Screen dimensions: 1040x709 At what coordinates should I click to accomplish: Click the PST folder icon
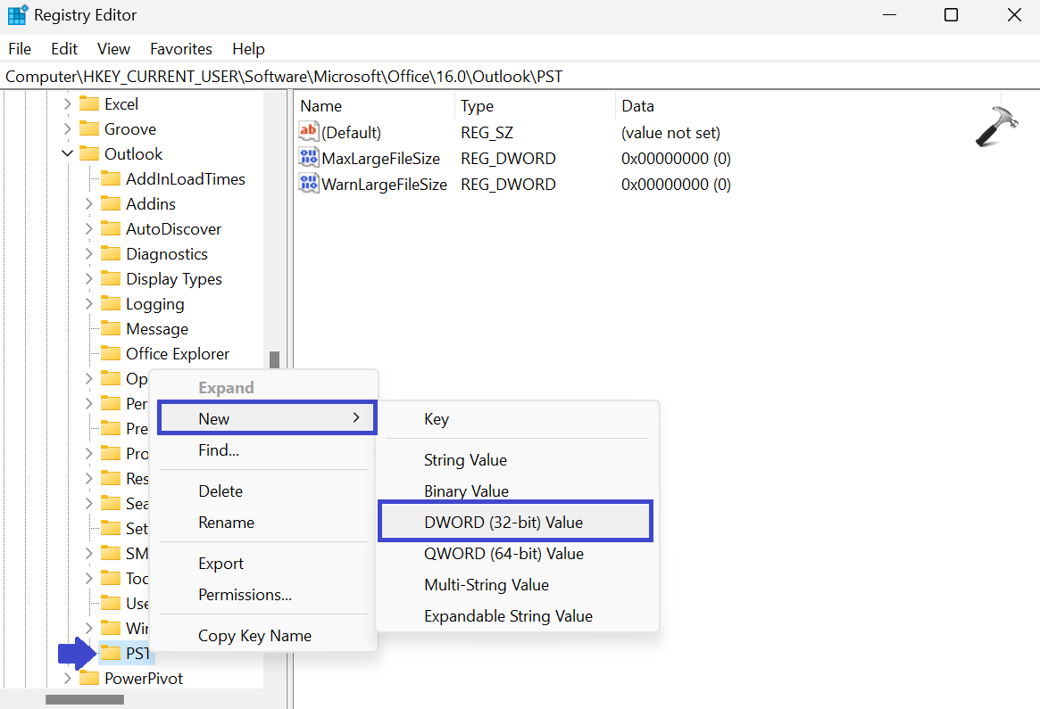(x=111, y=654)
